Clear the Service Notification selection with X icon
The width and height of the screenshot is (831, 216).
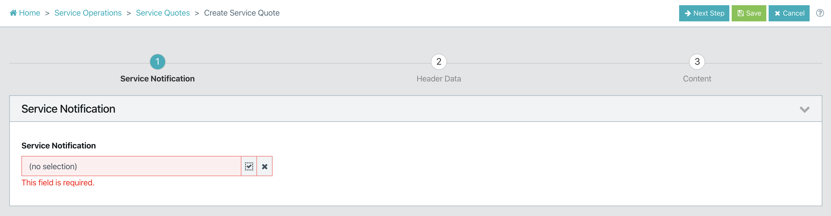pyautogui.click(x=264, y=166)
